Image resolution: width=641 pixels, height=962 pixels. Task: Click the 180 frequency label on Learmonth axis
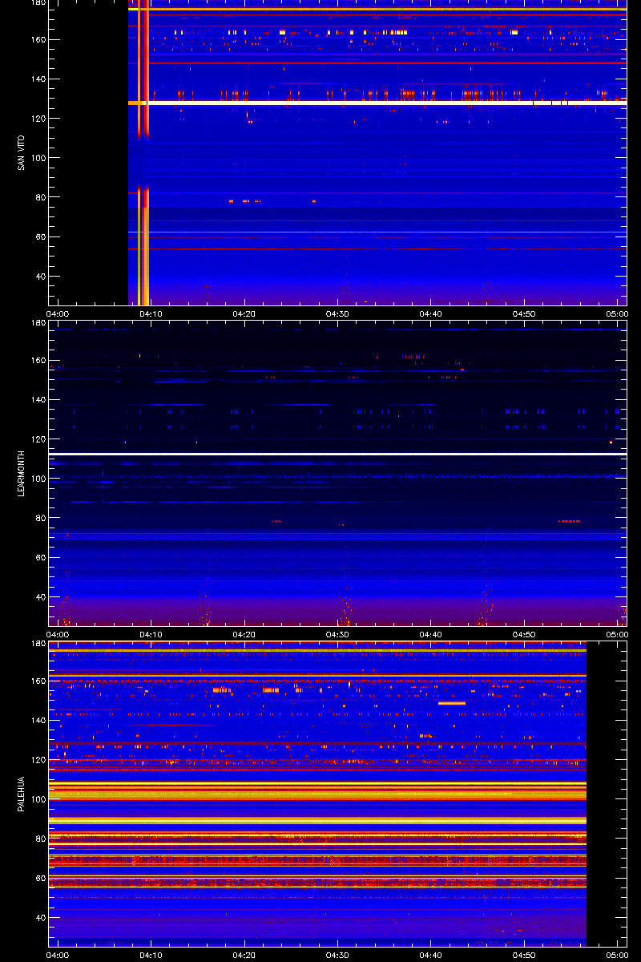[x=37, y=324]
